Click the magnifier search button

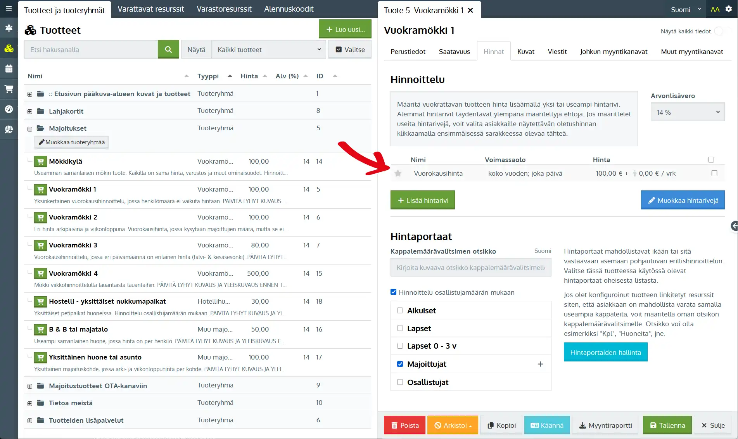tap(168, 50)
